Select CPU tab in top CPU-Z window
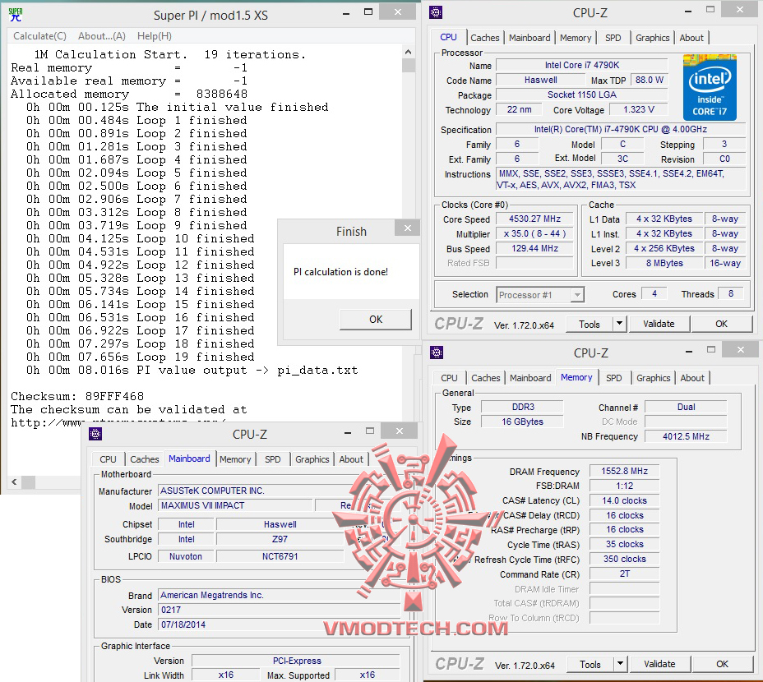The image size is (763, 682). point(449,37)
